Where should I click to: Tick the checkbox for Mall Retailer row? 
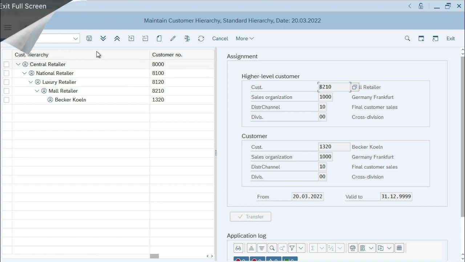[7, 91]
